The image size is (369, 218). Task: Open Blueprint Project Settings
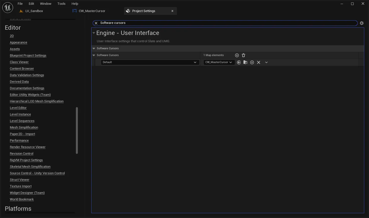pyautogui.click(x=28, y=56)
